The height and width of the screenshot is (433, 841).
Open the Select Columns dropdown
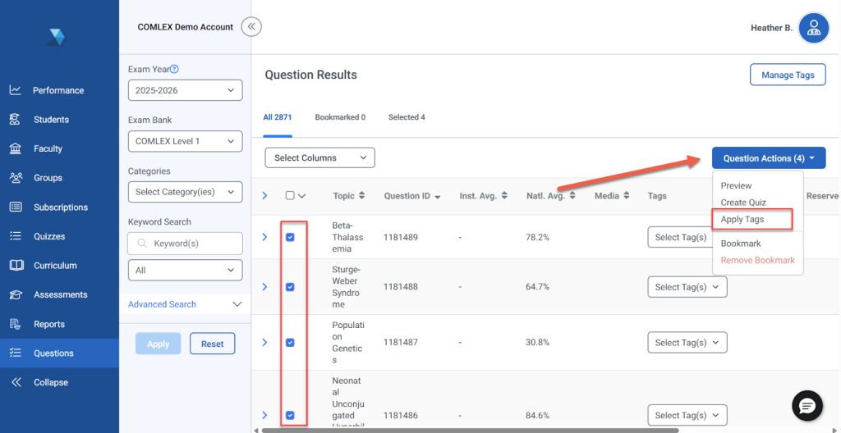point(319,157)
